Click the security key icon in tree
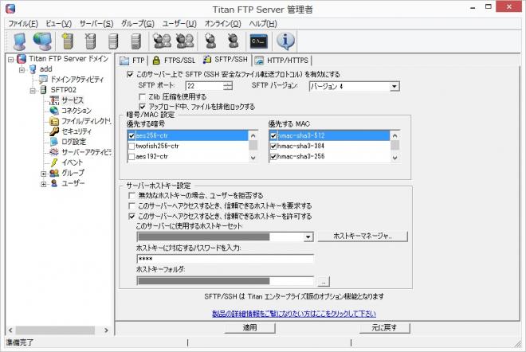Viewport: 526px width, 352px height. [53, 131]
